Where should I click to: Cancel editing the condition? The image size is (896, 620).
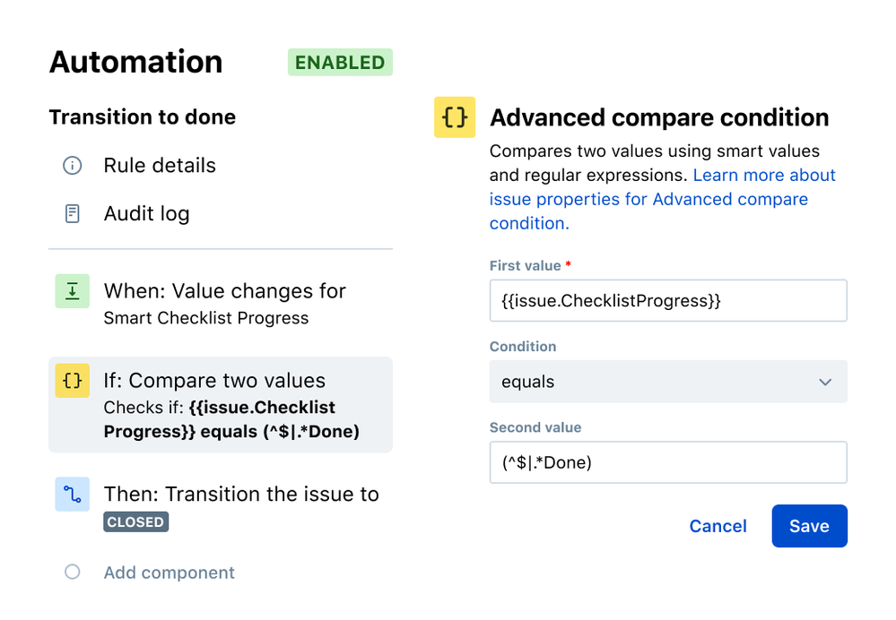coord(718,526)
